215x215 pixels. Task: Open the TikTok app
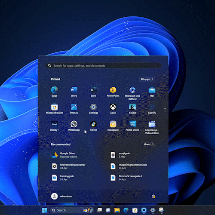tap(93, 126)
